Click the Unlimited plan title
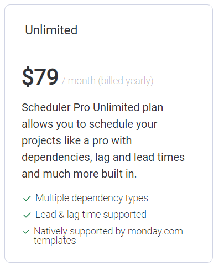 51,30
